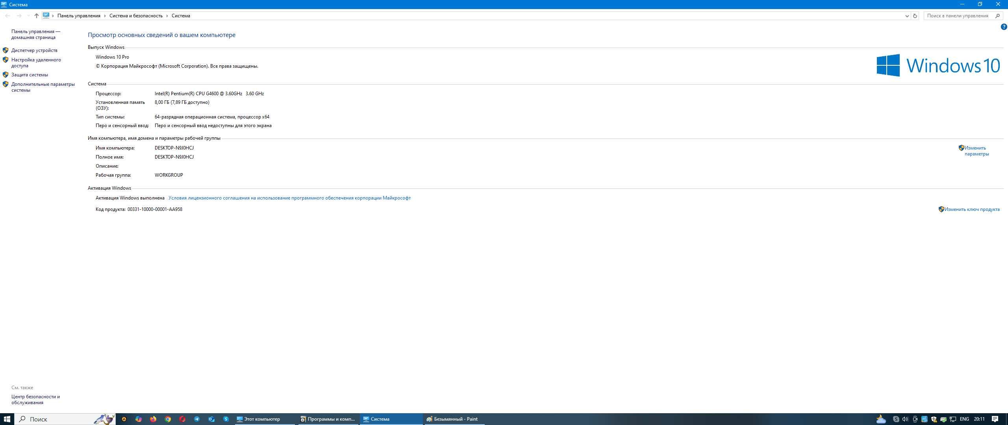Open weather widget in taskbar tray
This screenshot has width=1008, height=425.
tap(881, 419)
